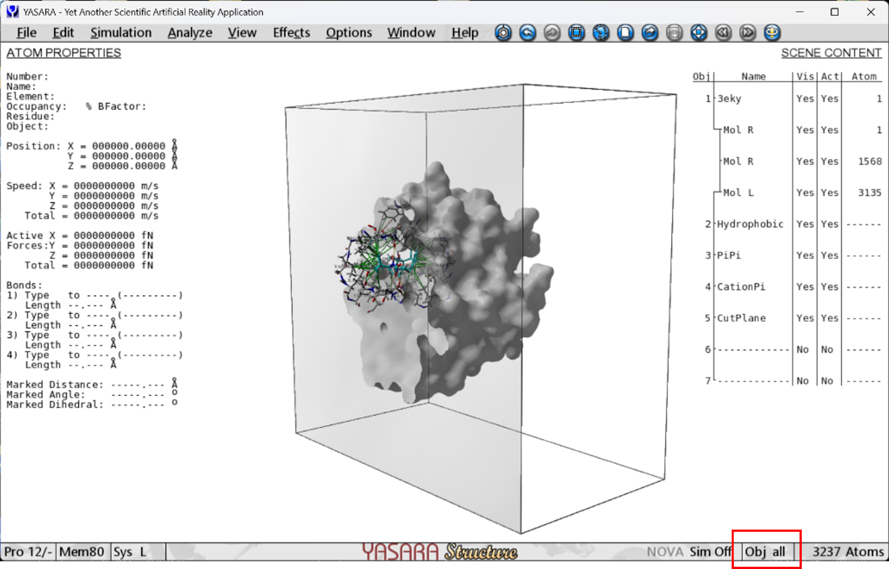
Task: Open the Effects menu
Action: click(x=292, y=33)
